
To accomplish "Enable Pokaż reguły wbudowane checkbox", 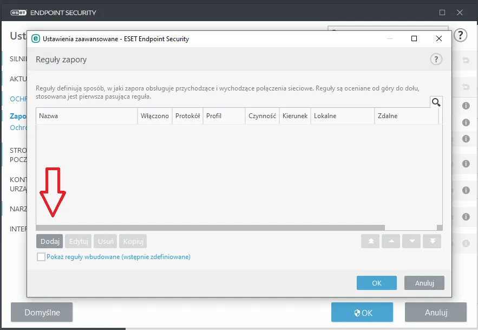I will (41, 257).
